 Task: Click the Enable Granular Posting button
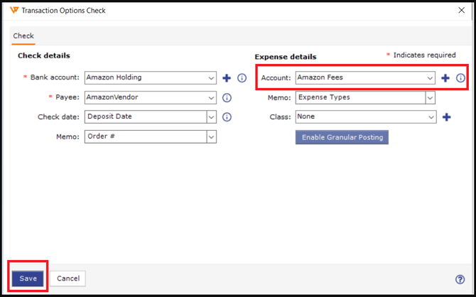point(342,137)
